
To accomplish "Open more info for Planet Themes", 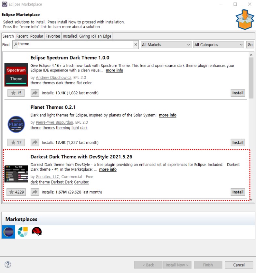I will click(168, 115).
